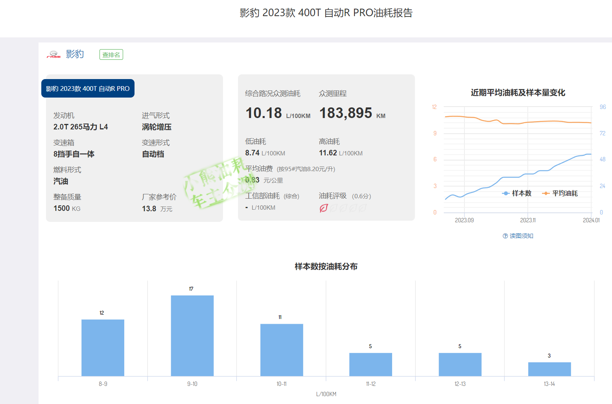Select the 影豹 2023款 400T 自动R PRO tab
The width and height of the screenshot is (612, 404).
[88, 89]
